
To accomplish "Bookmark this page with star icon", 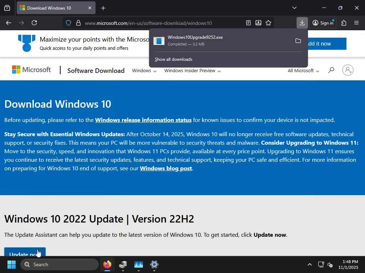I will (x=268, y=23).
